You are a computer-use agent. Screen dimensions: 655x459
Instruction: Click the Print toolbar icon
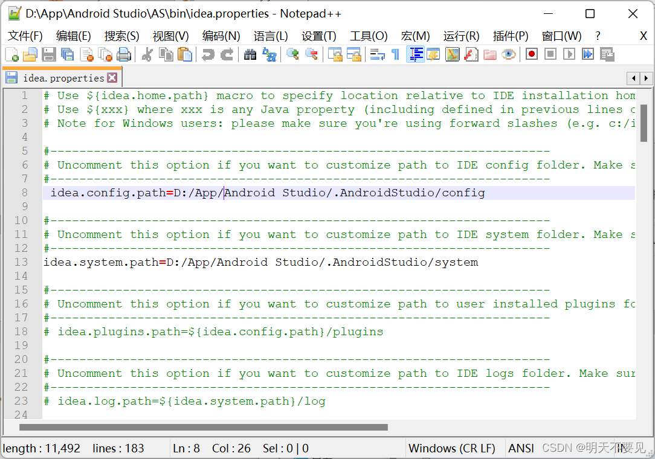tap(124, 55)
